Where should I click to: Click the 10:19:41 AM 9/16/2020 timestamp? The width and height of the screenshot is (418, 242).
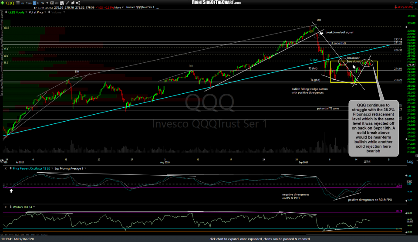coord(17,239)
